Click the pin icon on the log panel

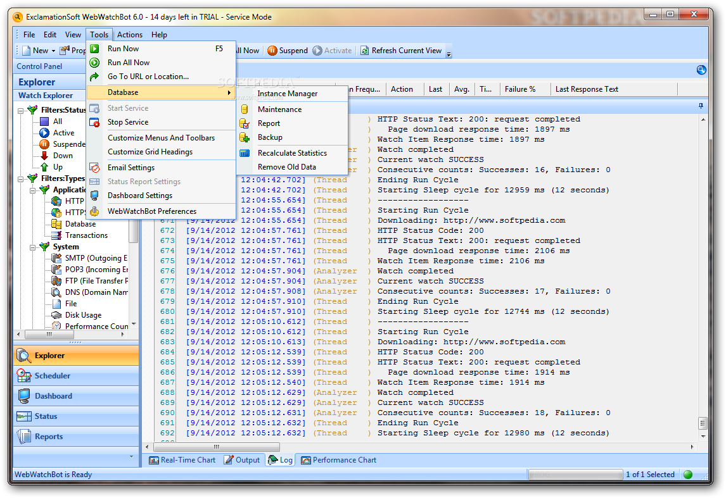[x=701, y=106]
